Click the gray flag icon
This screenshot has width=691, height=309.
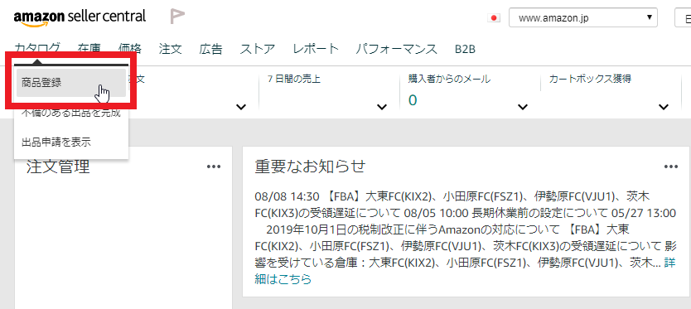tap(177, 17)
